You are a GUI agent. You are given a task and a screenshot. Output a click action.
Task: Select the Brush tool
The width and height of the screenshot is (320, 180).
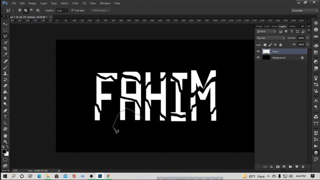(5, 67)
